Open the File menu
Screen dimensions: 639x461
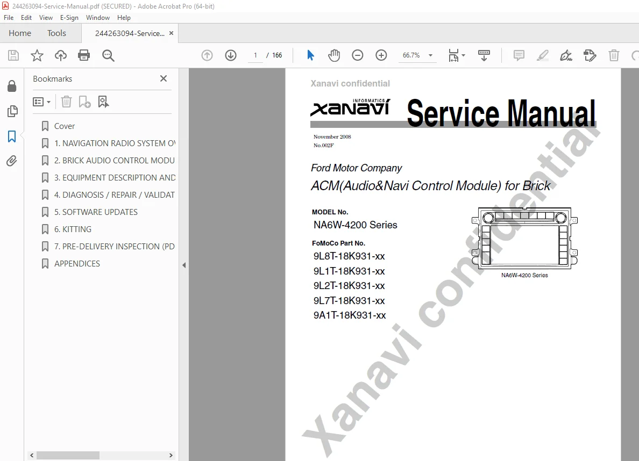9,18
